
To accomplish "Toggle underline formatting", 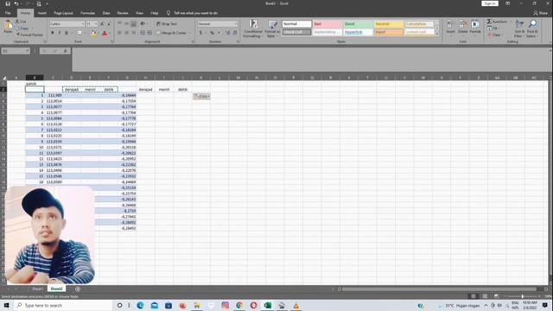I will (x=66, y=33).
